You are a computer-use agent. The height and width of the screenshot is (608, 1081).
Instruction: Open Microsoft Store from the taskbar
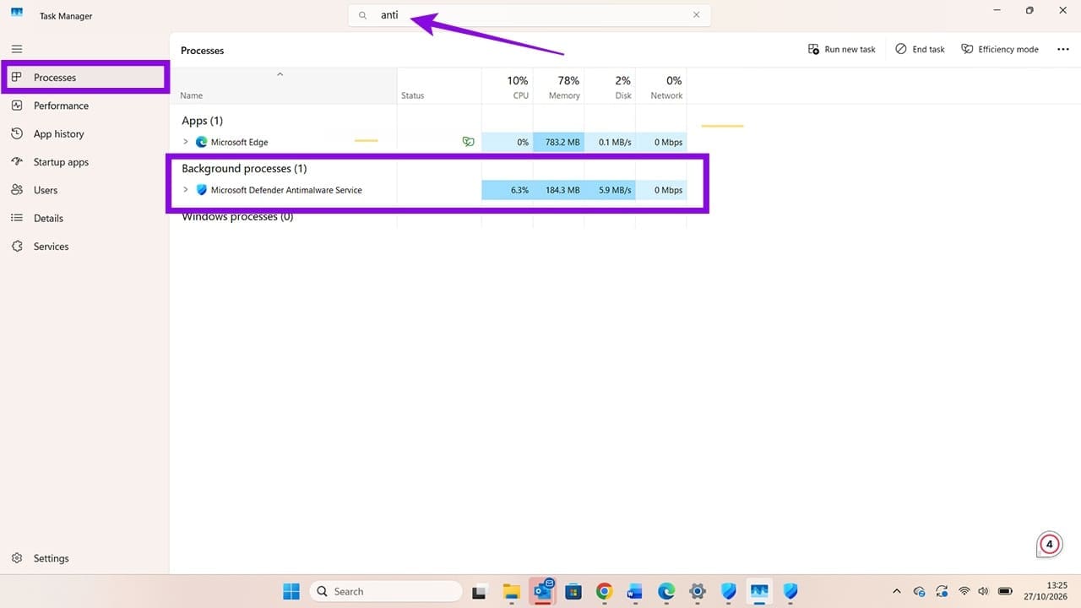(573, 591)
